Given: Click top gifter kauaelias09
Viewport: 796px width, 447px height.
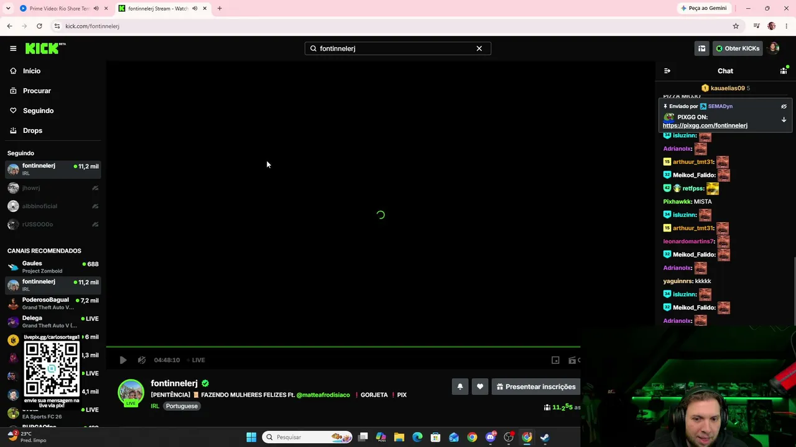Looking at the screenshot, I should 728,88.
